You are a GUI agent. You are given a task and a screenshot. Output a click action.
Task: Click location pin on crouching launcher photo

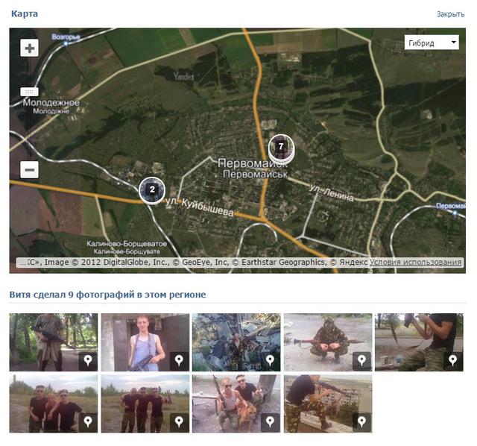pyautogui.click(x=361, y=361)
